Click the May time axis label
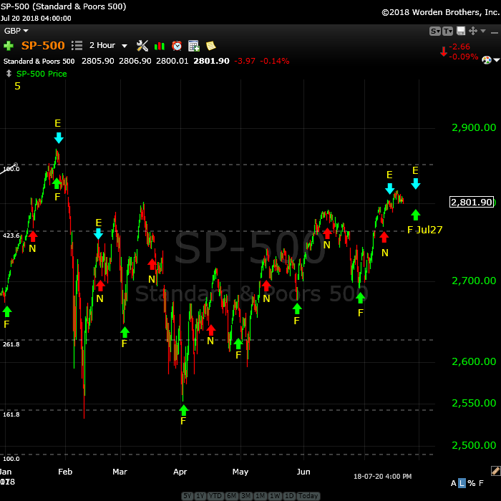 point(240,472)
